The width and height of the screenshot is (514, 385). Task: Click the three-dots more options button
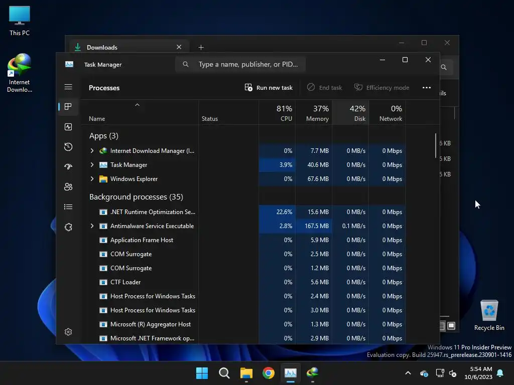coord(427,87)
